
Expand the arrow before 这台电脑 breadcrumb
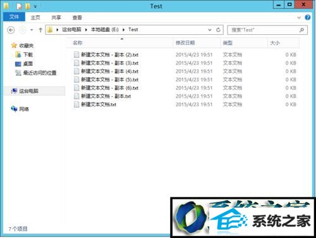(x=57, y=30)
